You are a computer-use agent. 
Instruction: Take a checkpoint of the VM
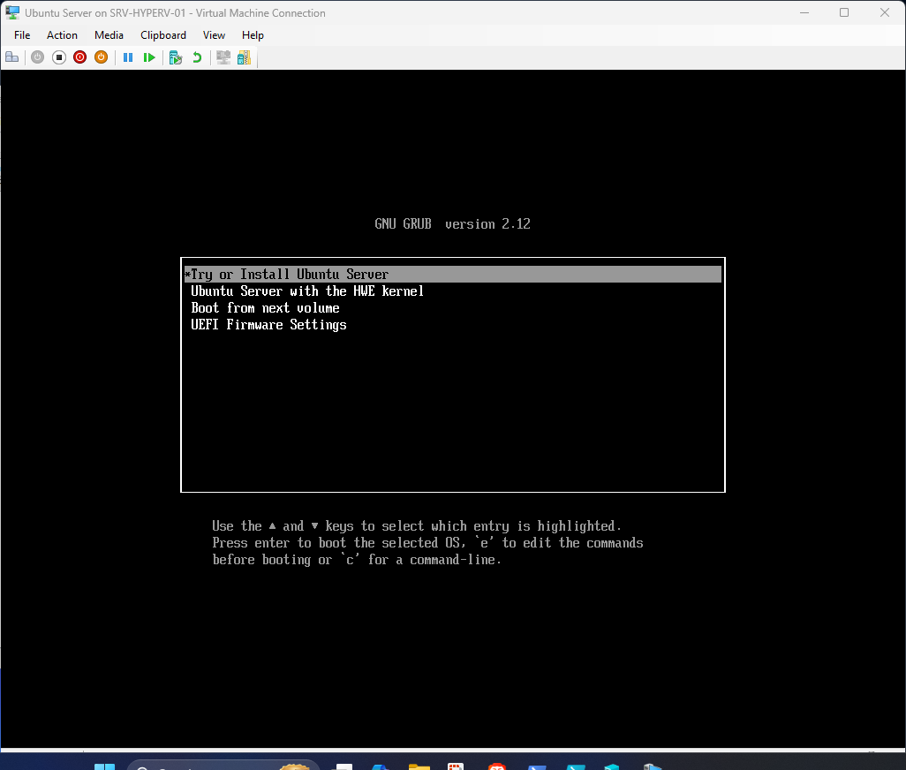(175, 57)
